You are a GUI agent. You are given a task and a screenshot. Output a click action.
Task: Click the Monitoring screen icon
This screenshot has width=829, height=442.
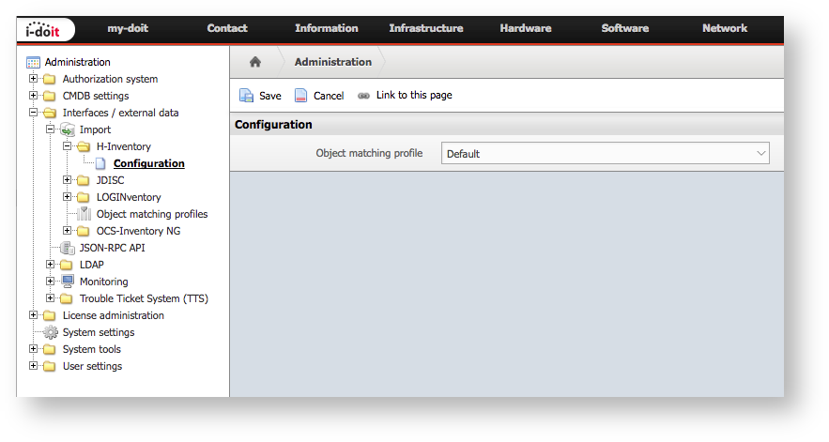68,282
